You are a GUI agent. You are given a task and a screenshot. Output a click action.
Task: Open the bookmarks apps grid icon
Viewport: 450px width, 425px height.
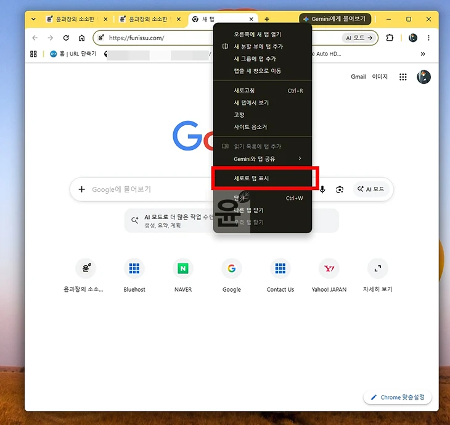pyautogui.click(x=33, y=54)
